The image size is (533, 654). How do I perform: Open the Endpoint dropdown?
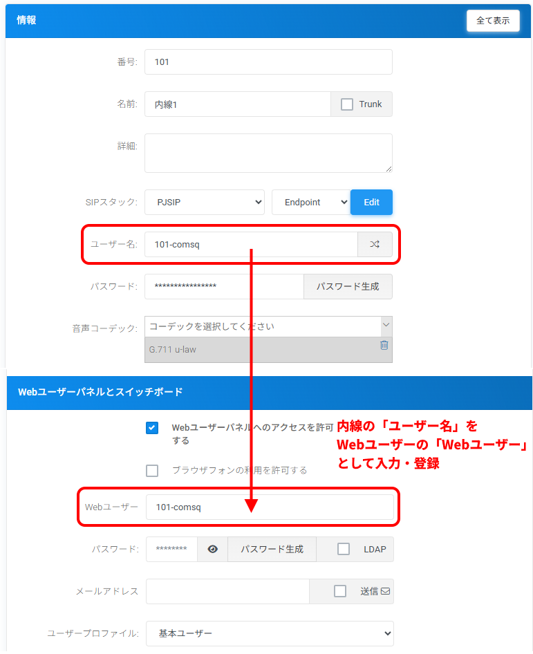pos(310,203)
